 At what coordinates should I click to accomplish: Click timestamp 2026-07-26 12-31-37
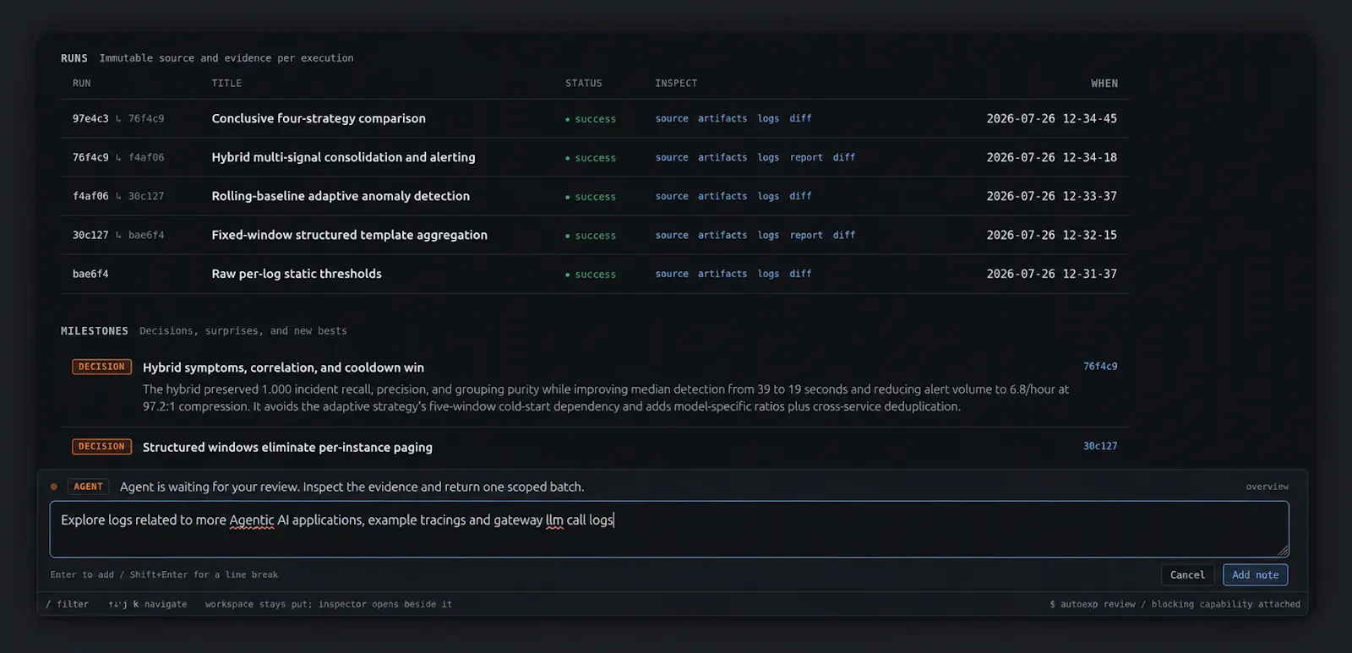tap(1051, 274)
